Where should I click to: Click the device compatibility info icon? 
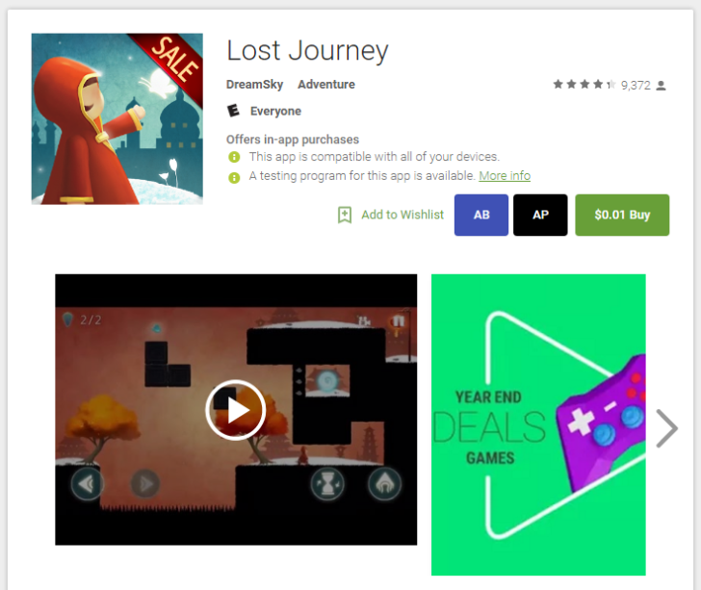pyautogui.click(x=234, y=157)
